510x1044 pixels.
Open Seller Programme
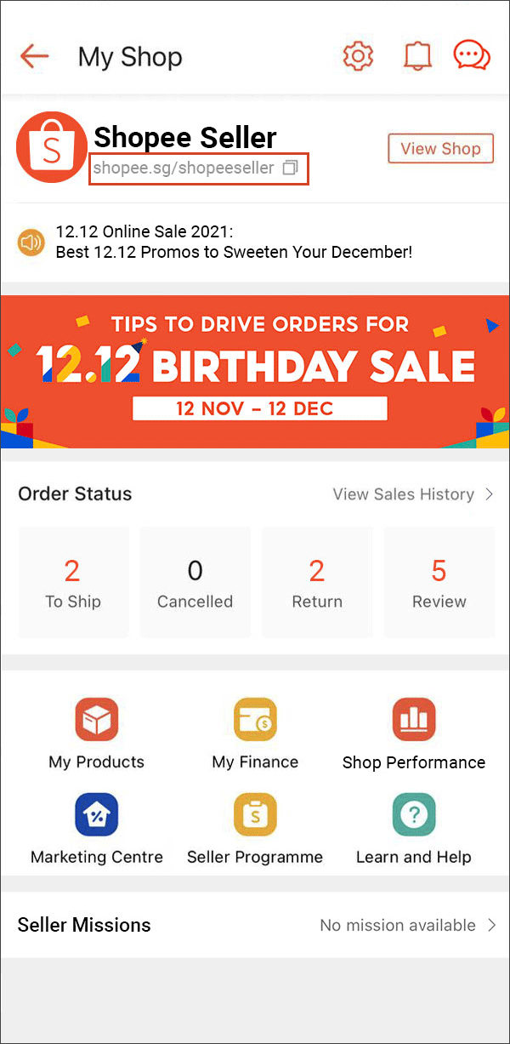pos(255,827)
